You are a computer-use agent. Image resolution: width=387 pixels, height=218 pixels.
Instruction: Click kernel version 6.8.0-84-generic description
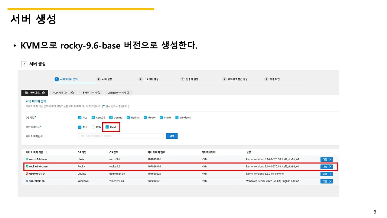(x=265, y=174)
